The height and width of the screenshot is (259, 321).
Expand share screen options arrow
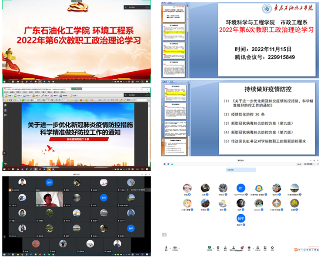(214, 248)
